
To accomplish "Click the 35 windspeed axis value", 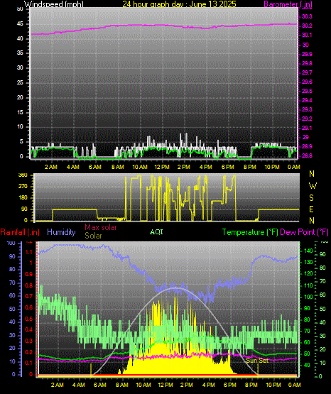I will (x=20, y=53).
